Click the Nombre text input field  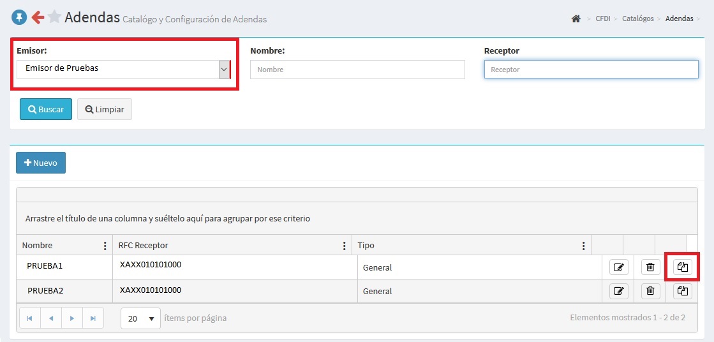pos(357,70)
